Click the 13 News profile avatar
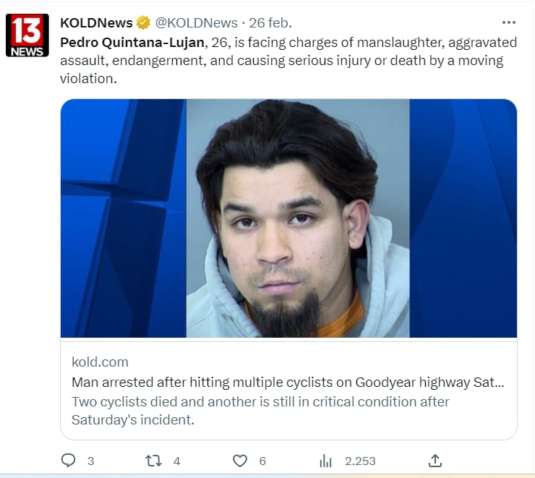This screenshot has width=535, height=478. 27,35
